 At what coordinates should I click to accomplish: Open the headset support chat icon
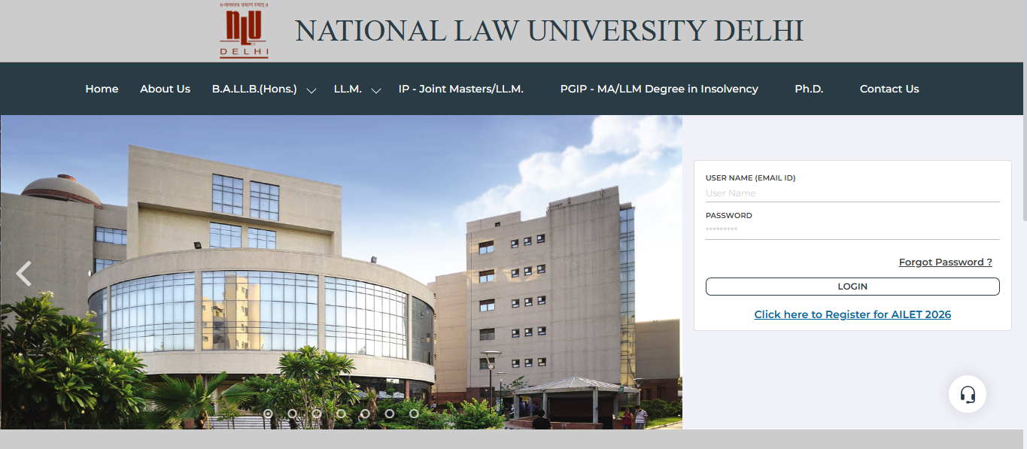968,394
